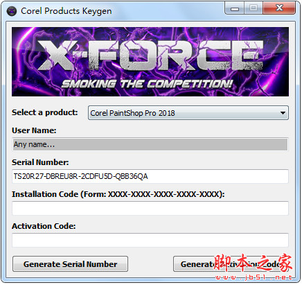Close the Corel Products Keygen window

(279, 8)
